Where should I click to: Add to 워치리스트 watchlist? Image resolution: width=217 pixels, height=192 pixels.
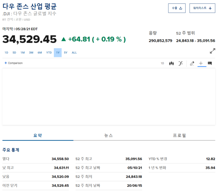pos(202,8)
